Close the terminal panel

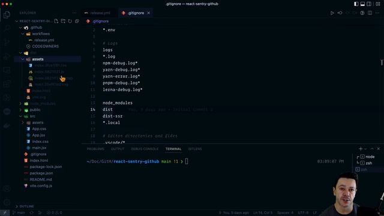click(x=379, y=149)
